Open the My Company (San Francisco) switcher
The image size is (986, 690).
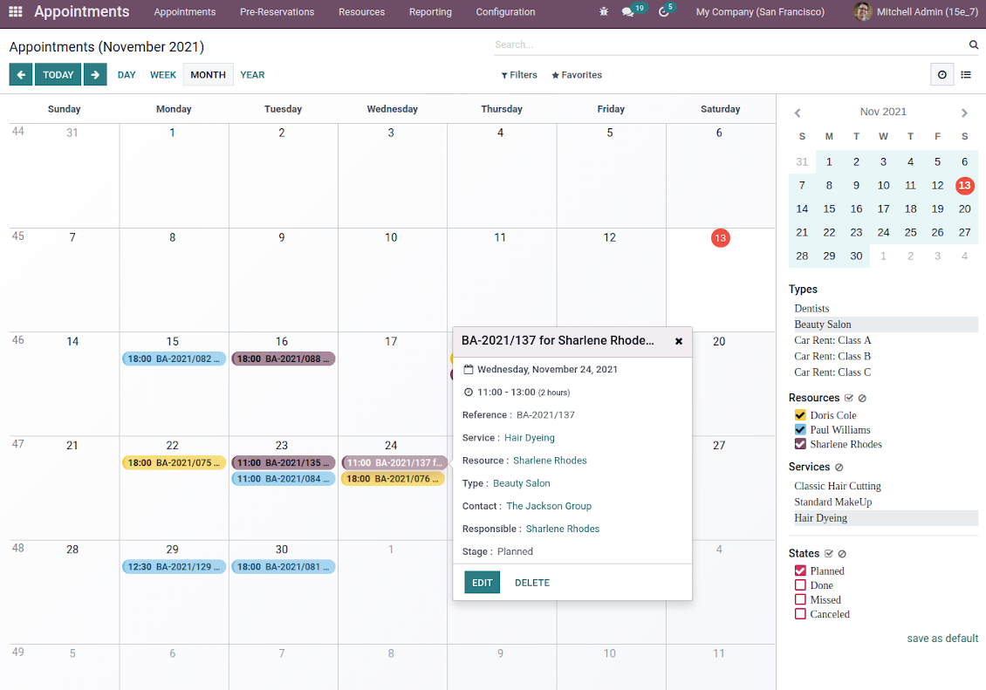click(x=760, y=12)
